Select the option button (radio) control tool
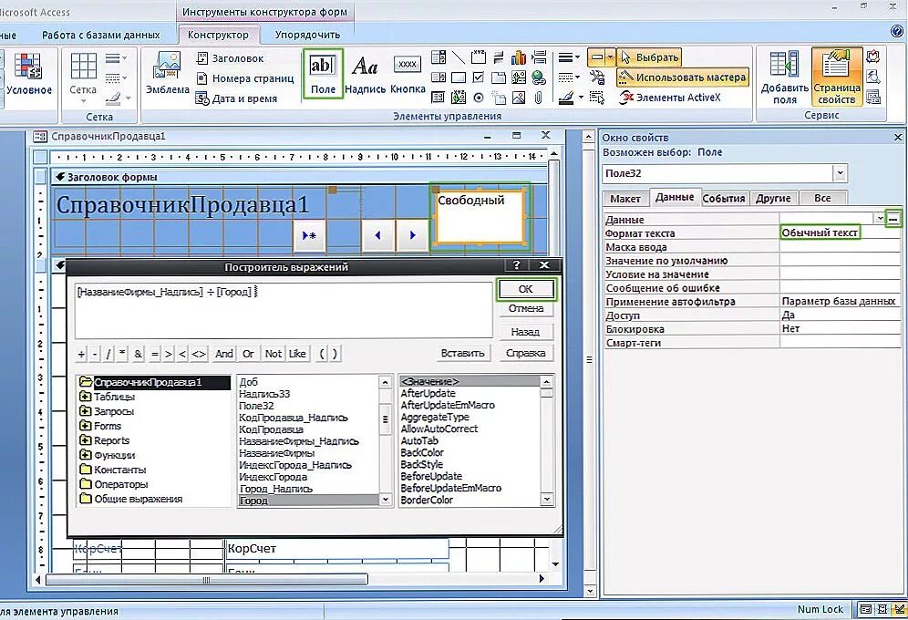The height and width of the screenshot is (620, 908). pyautogui.click(x=479, y=98)
